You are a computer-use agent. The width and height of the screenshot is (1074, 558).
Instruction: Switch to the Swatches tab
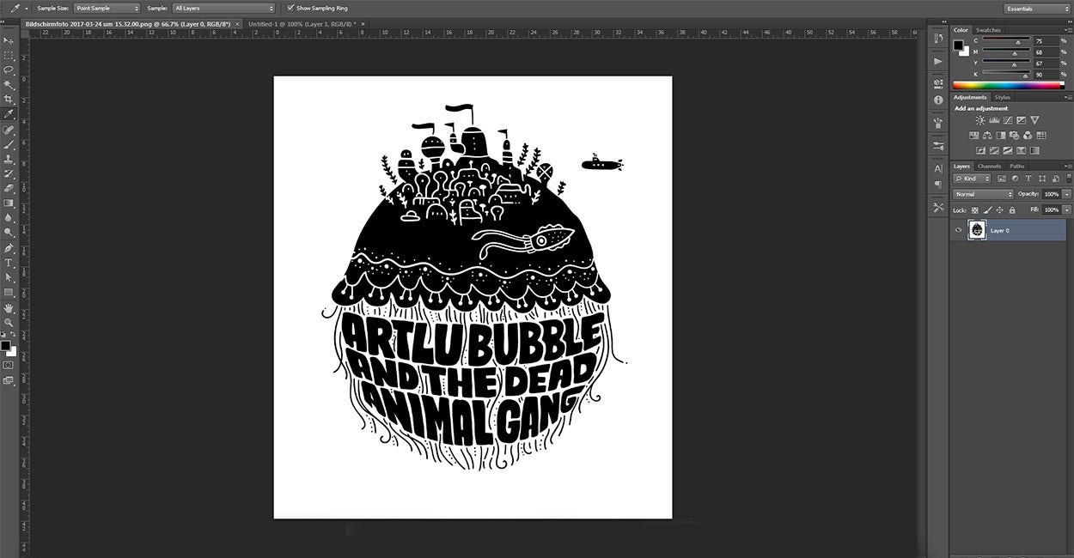click(x=988, y=30)
